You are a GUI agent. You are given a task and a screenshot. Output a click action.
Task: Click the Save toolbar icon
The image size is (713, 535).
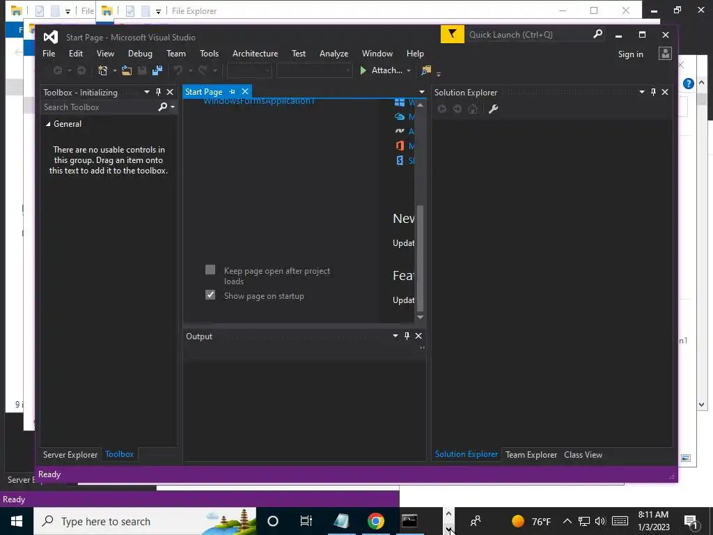click(x=142, y=70)
